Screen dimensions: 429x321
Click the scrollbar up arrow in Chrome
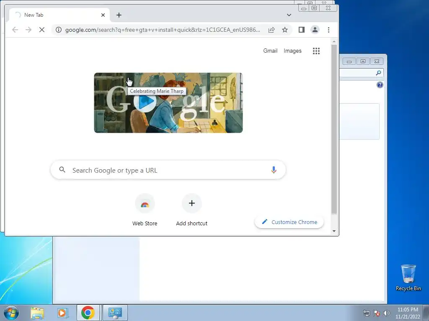pos(334,41)
